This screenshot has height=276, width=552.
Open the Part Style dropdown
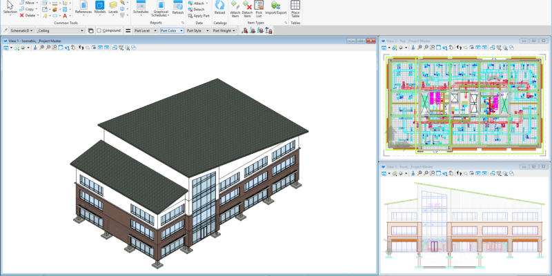[198, 30]
